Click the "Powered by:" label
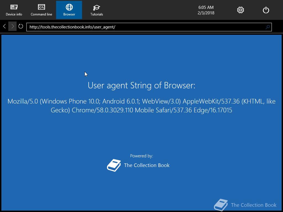This screenshot has width=283, height=212. click(141, 156)
